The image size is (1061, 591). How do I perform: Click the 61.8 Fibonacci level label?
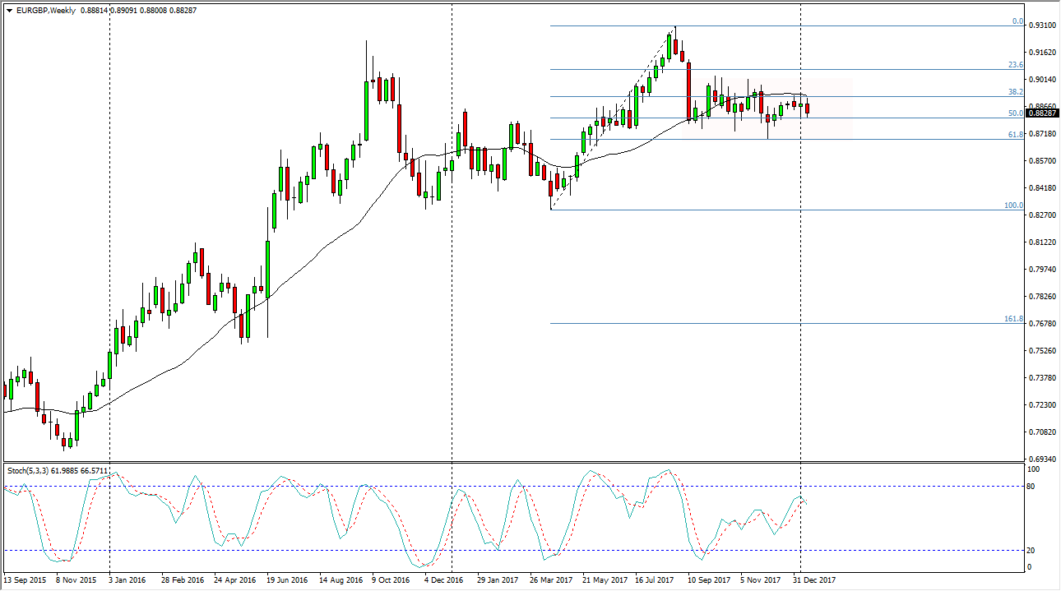[1015, 134]
